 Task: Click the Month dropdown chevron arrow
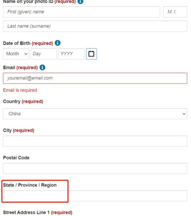point(26,54)
